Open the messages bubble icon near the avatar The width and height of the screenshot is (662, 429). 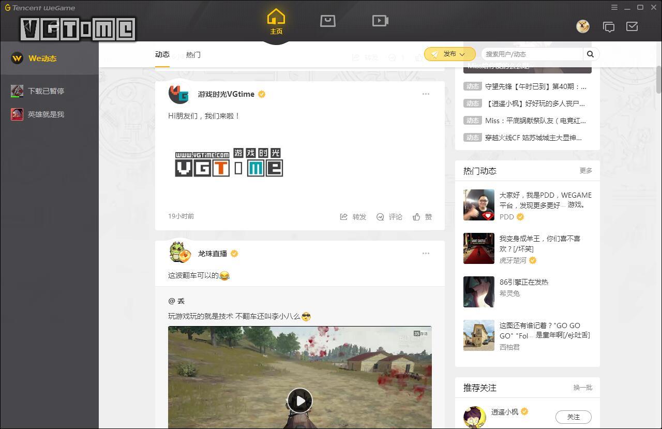coord(609,26)
